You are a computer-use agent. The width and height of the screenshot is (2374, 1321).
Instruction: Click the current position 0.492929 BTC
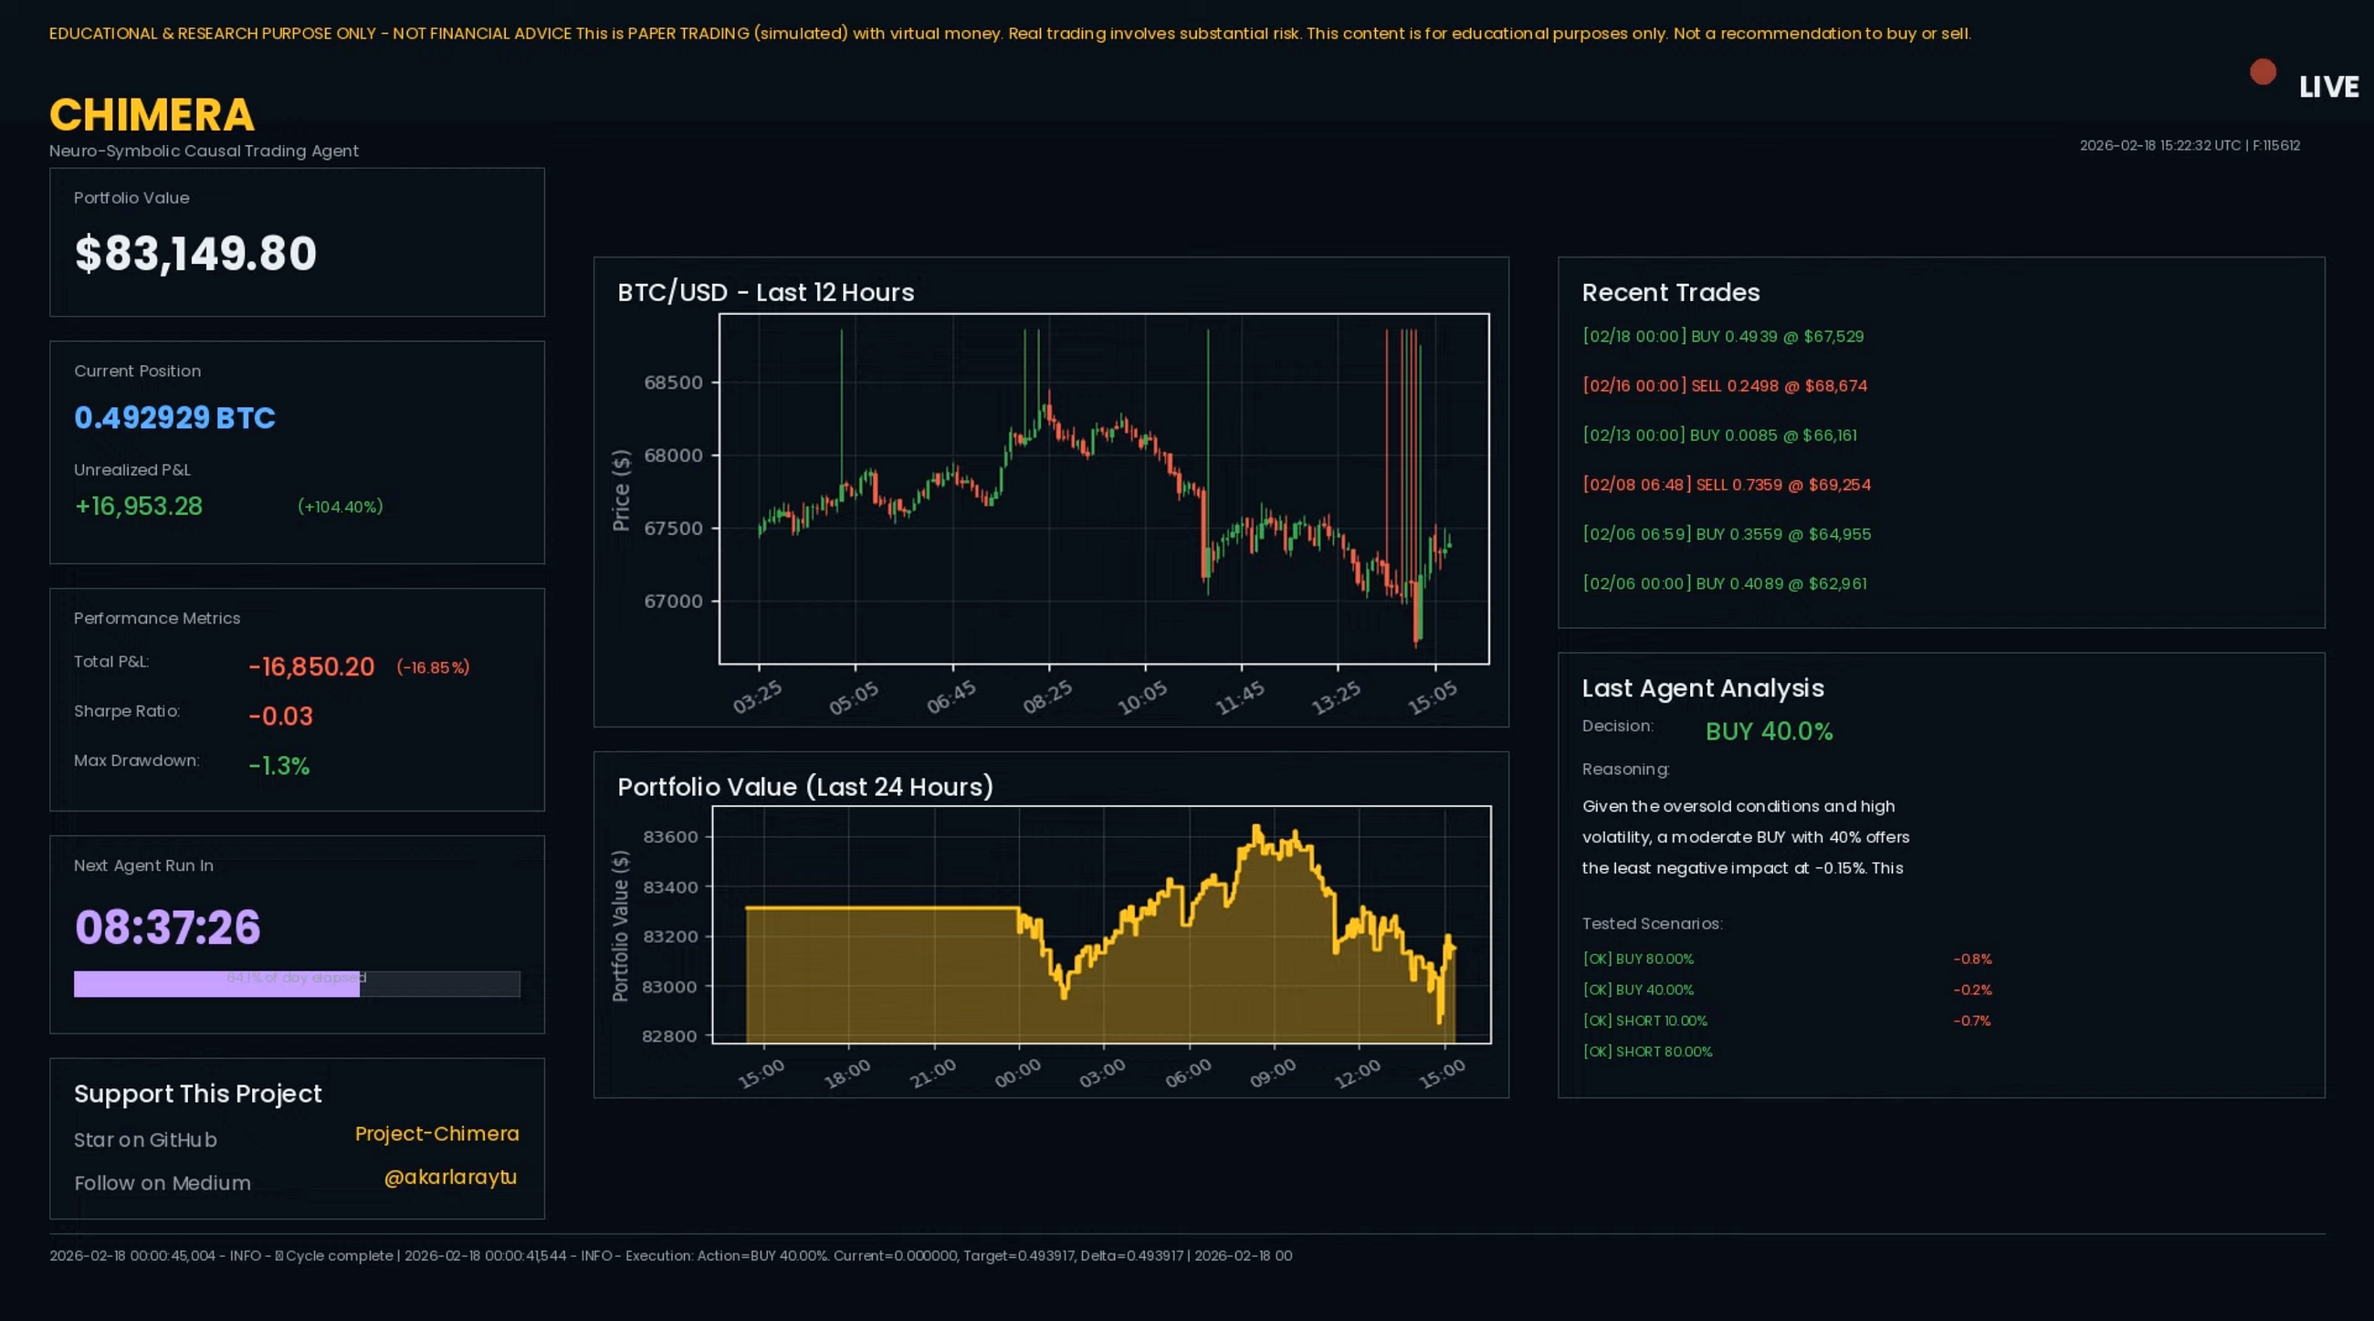tap(174, 417)
